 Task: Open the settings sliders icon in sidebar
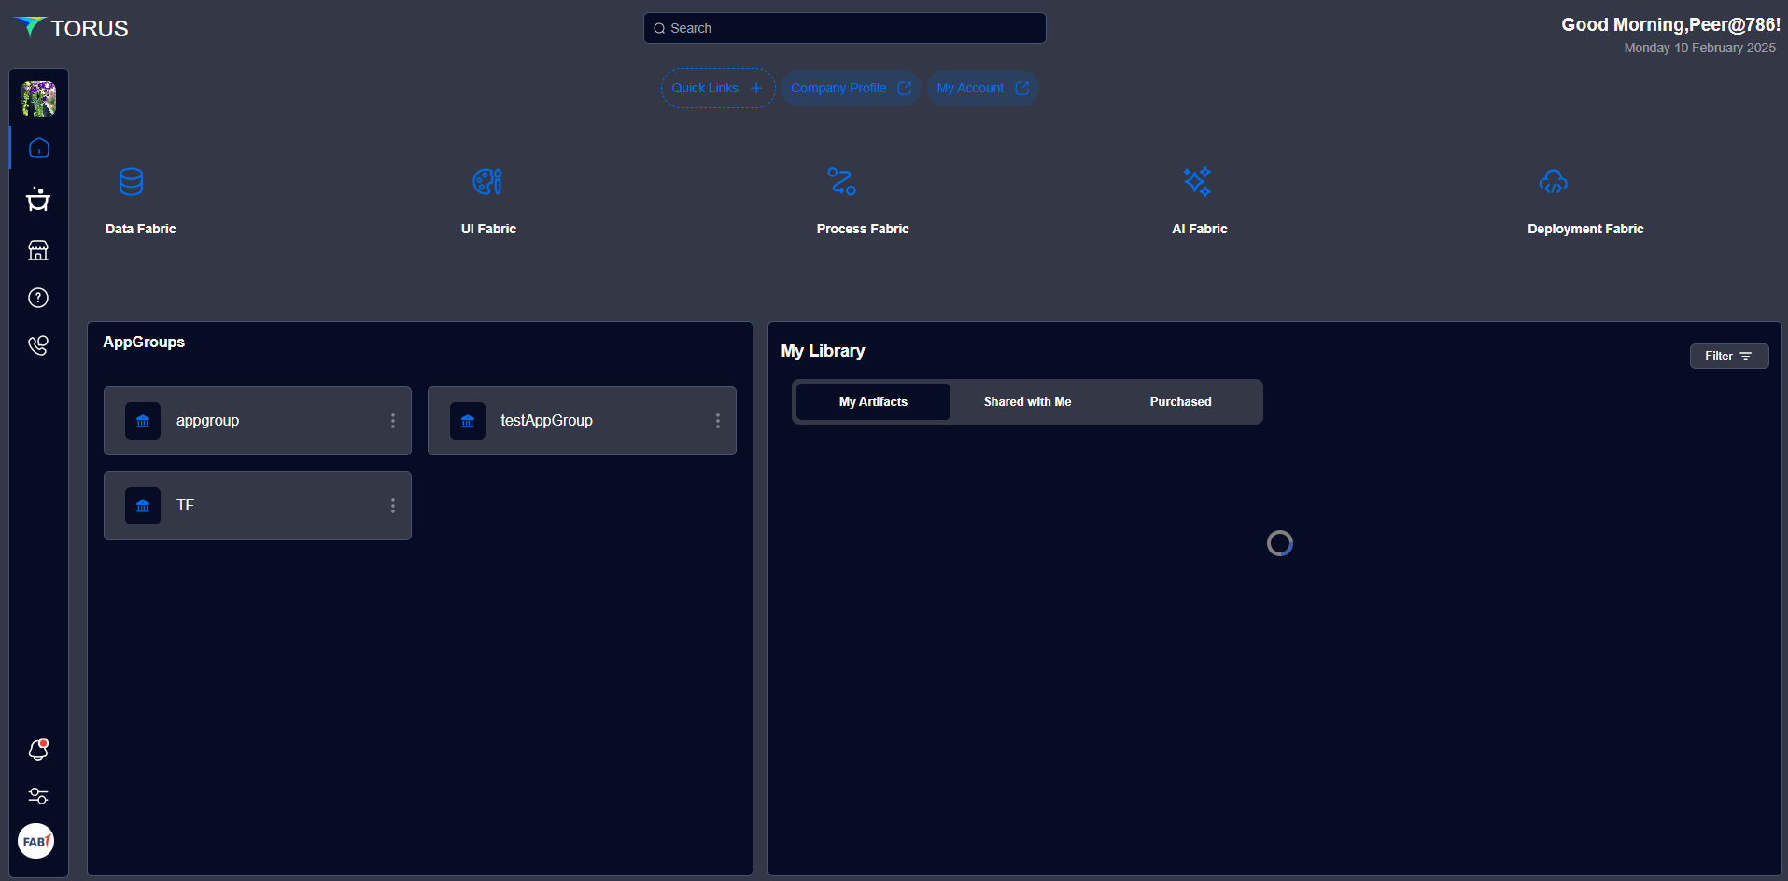click(x=38, y=796)
